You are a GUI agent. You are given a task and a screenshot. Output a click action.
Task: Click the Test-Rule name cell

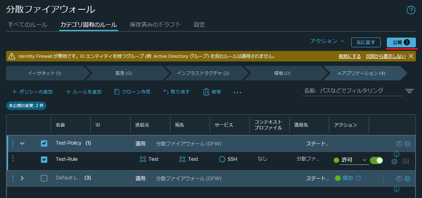[67, 159]
